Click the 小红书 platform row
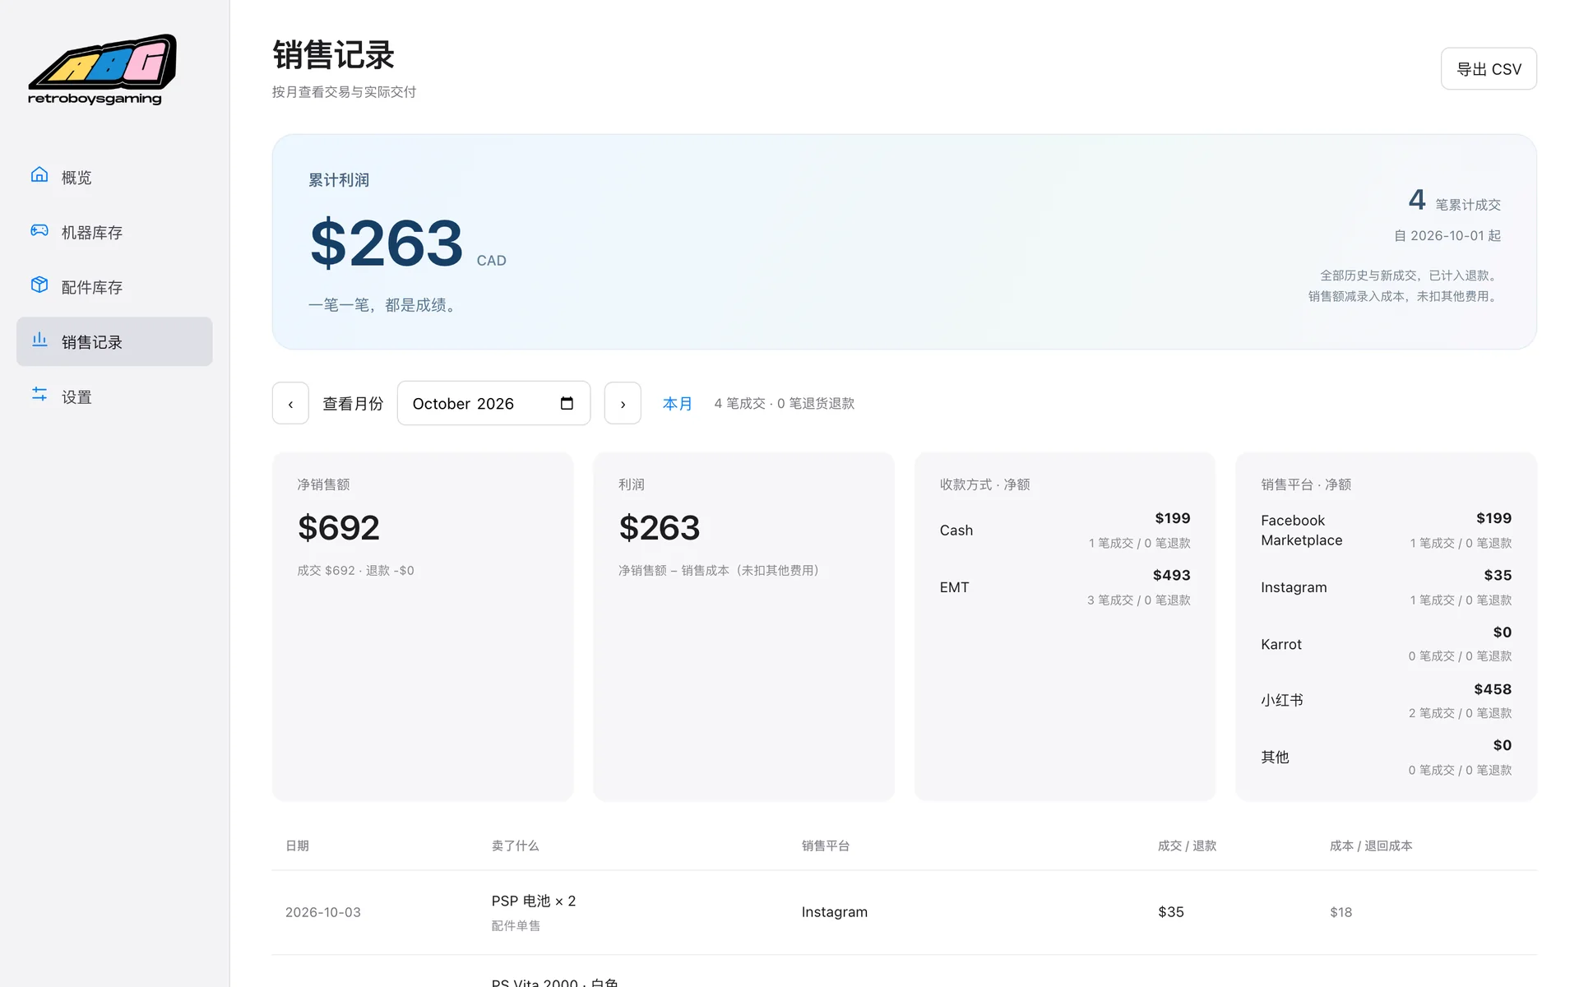 pos(1387,701)
